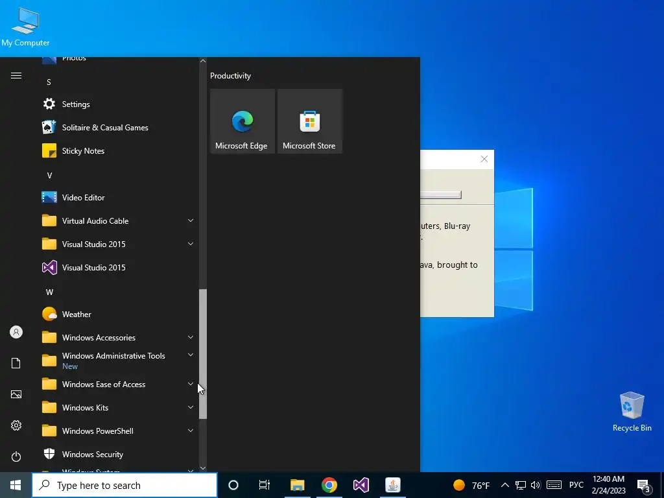This screenshot has height=498, width=664.
Task: Expand the Start menu hamburger button
Action: [x=16, y=75]
